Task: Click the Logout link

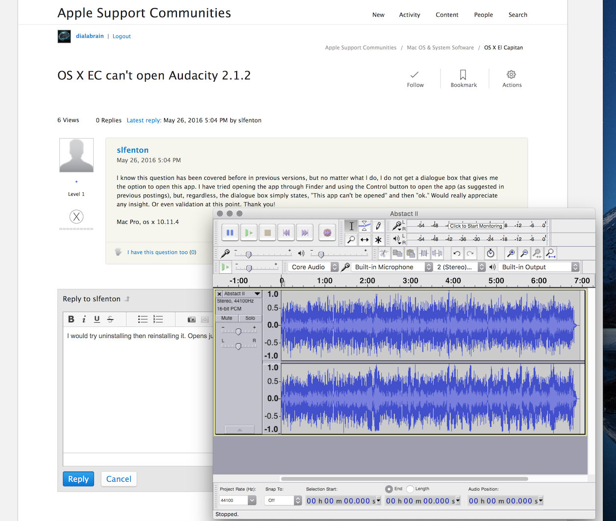Action: [x=122, y=36]
